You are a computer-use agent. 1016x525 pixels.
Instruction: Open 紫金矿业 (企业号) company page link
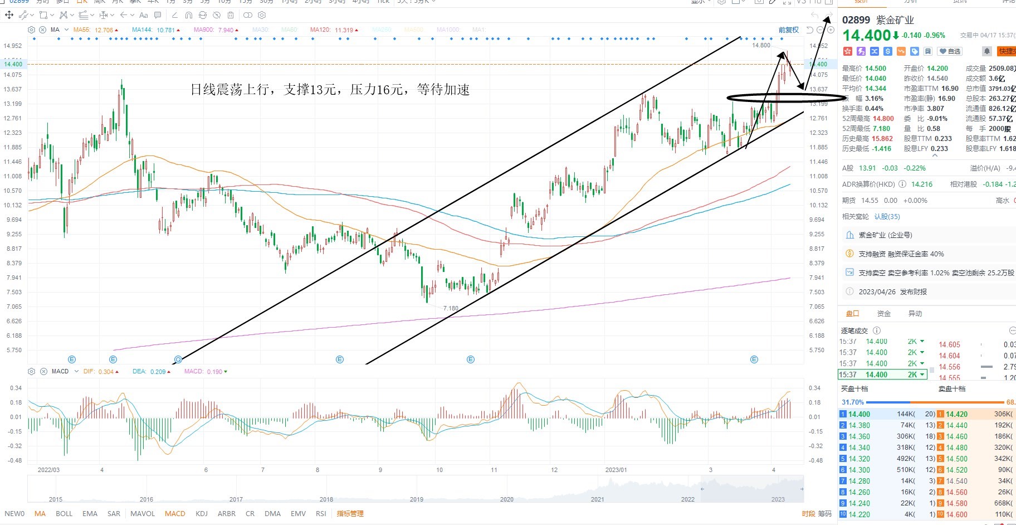click(x=886, y=235)
